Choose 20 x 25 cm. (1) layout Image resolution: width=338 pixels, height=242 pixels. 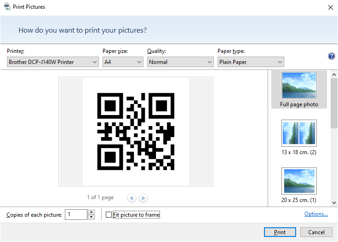(x=299, y=185)
